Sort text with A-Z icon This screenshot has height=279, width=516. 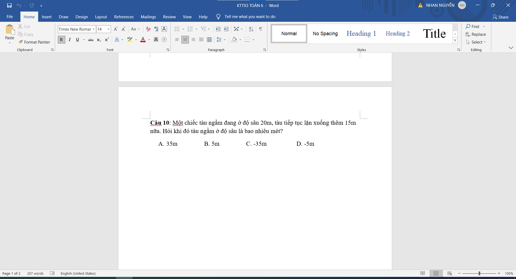point(251,29)
